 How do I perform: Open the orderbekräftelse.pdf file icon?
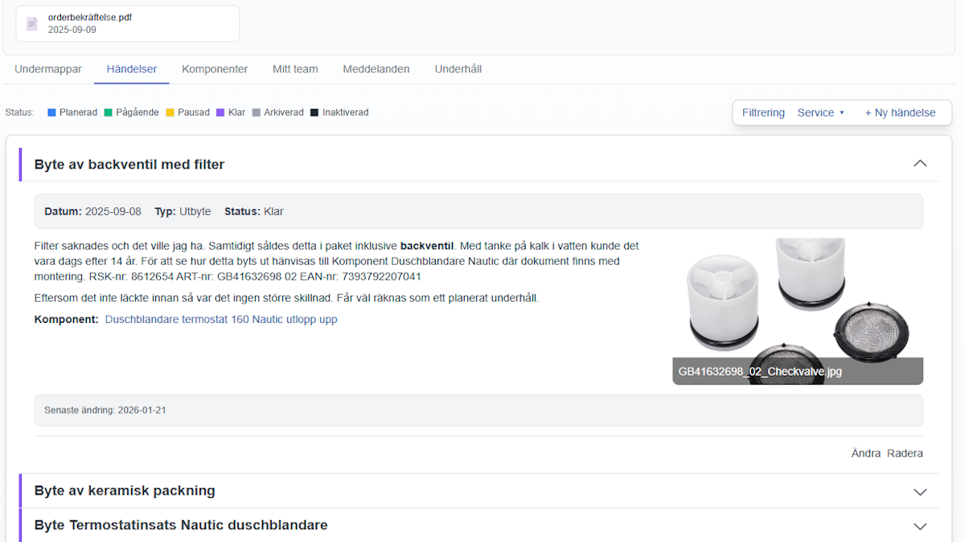[x=32, y=23]
